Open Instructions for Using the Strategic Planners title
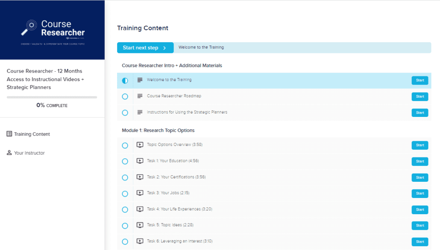Screen dimensions: 440x250 [x=187, y=112]
